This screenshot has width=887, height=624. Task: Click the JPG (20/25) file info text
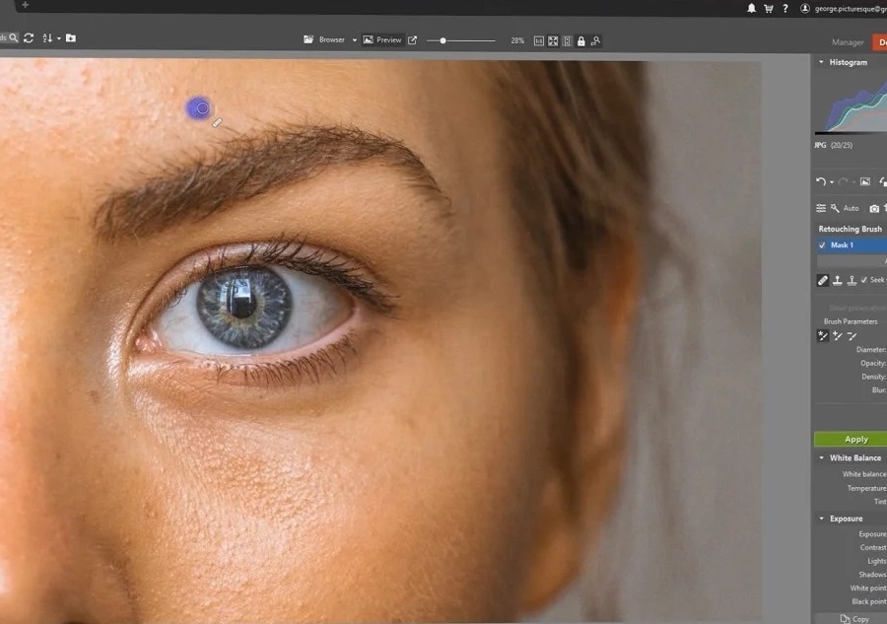[x=833, y=145]
